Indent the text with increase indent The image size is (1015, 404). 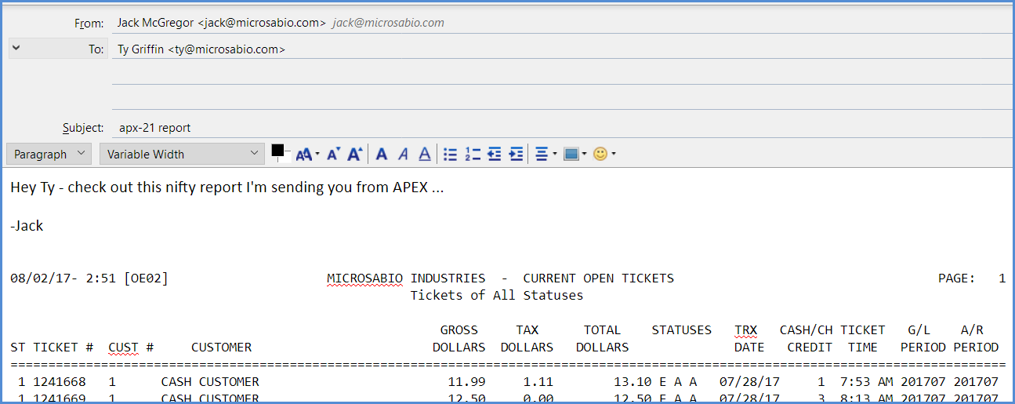coord(516,155)
